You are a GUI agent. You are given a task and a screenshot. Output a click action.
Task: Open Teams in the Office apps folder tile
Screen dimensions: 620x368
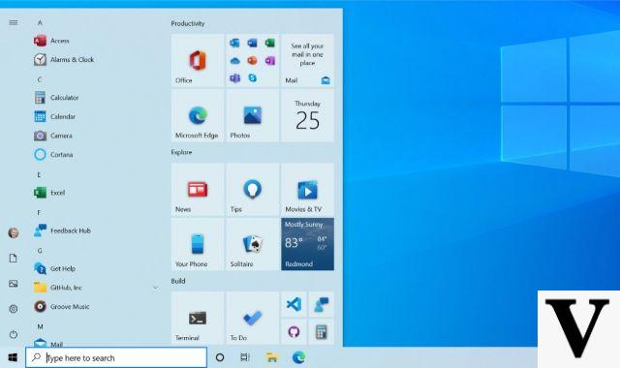(x=234, y=78)
